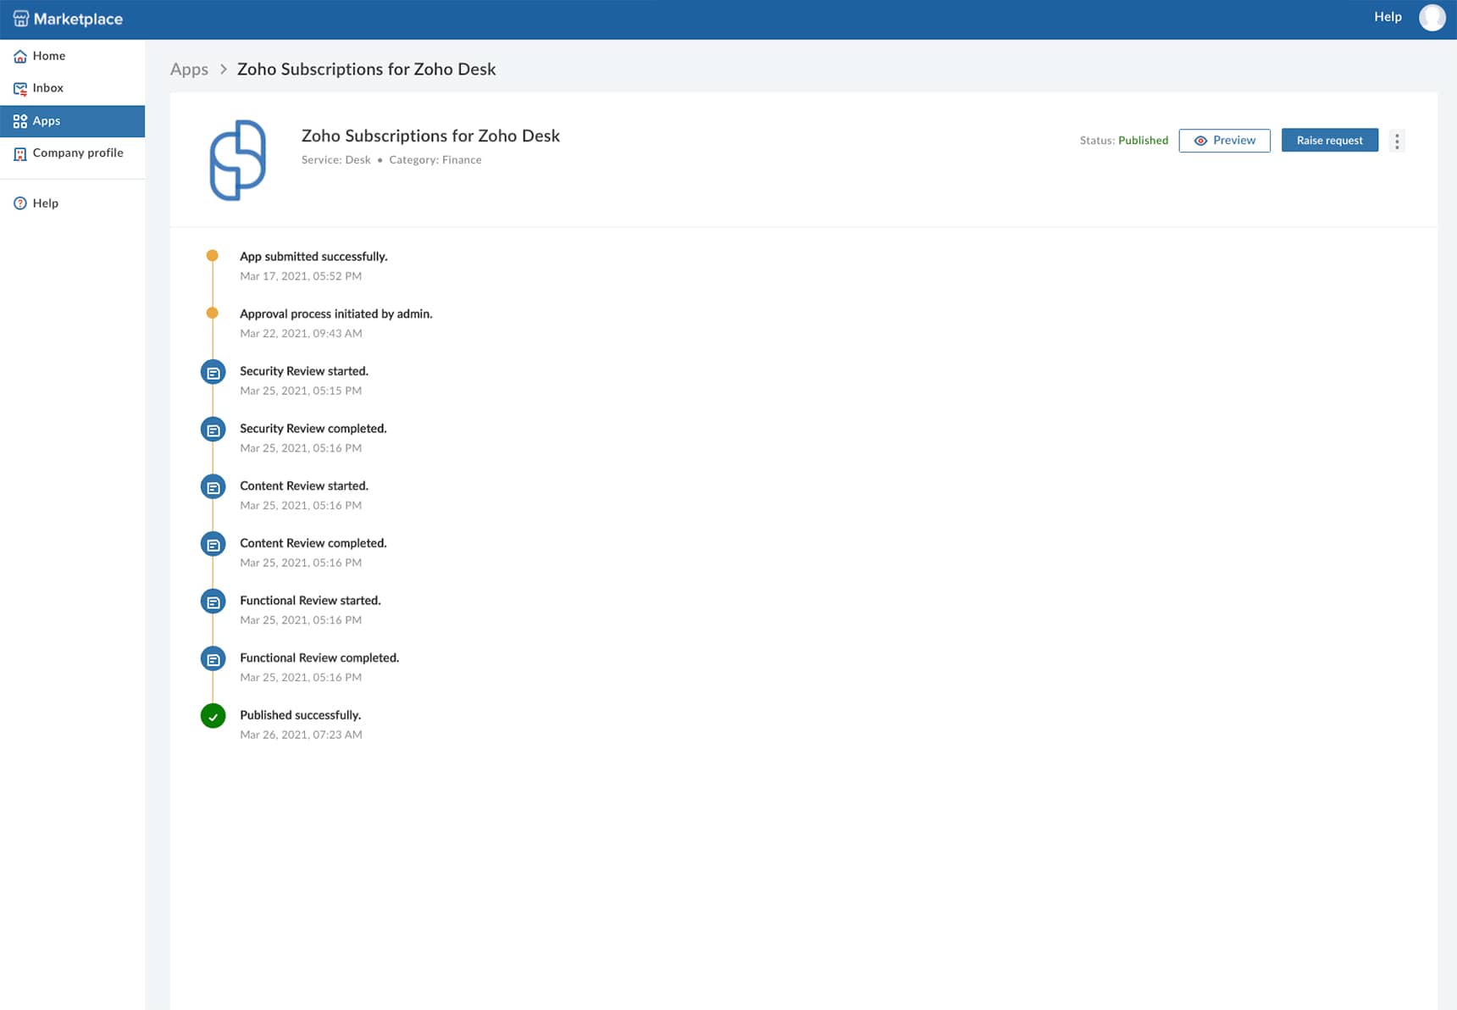Click the 'Published' status text
Screen dimensions: 1457x1010
pyautogui.click(x=1143, y=141)
